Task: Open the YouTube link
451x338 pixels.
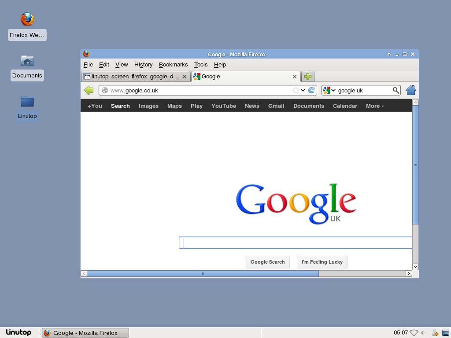Action: (224, 106)
